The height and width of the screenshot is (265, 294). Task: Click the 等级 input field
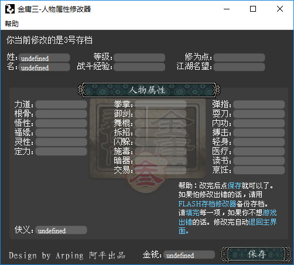[139, 58]
